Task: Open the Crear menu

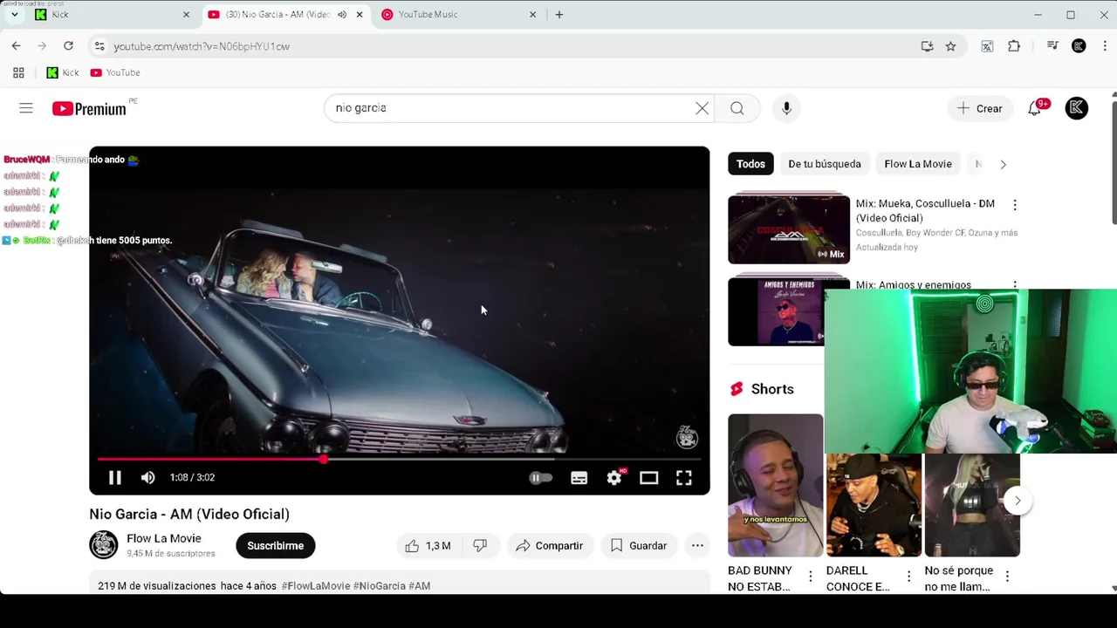Action: (x=979, y=108)
